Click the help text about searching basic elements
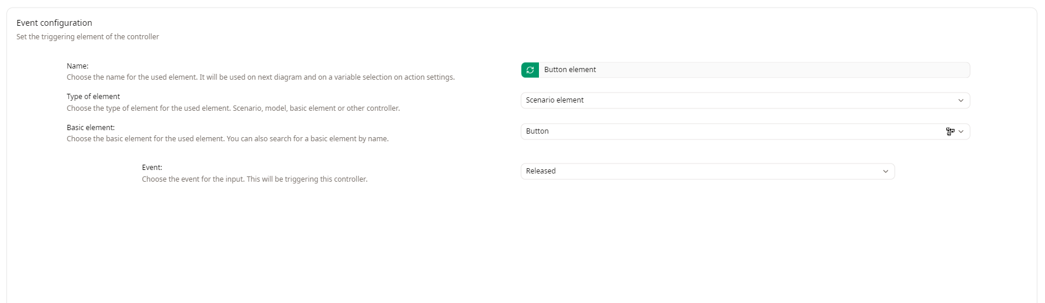The image size is (1045, 303). tap(227, 139)
